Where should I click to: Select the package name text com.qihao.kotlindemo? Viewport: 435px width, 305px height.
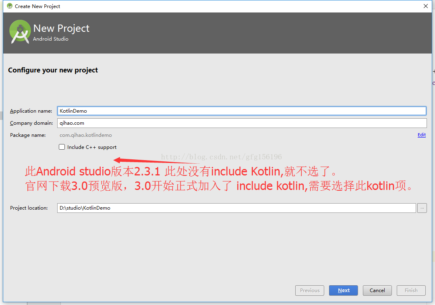tap(86, 135)
